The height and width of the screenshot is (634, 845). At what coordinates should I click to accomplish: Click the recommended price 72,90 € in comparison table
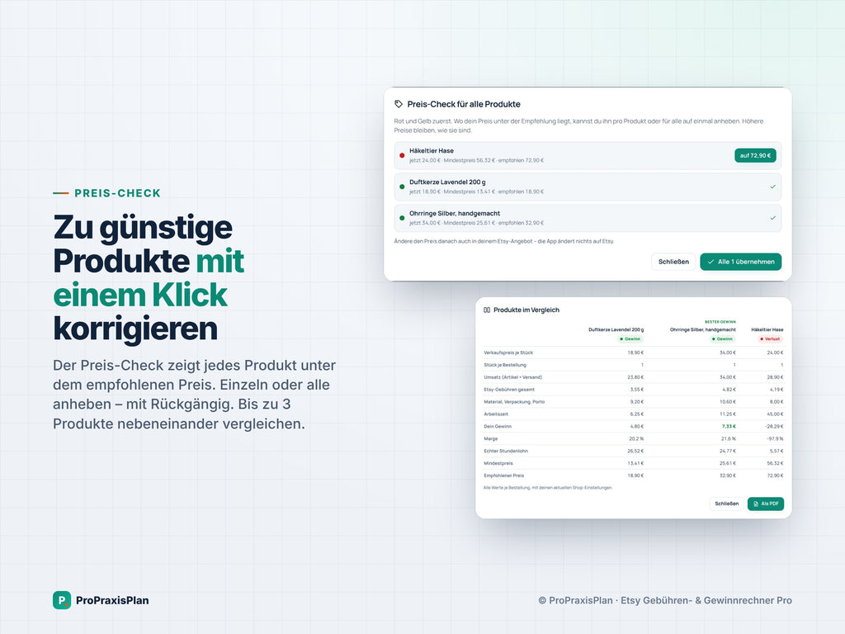tap(775, 475)
